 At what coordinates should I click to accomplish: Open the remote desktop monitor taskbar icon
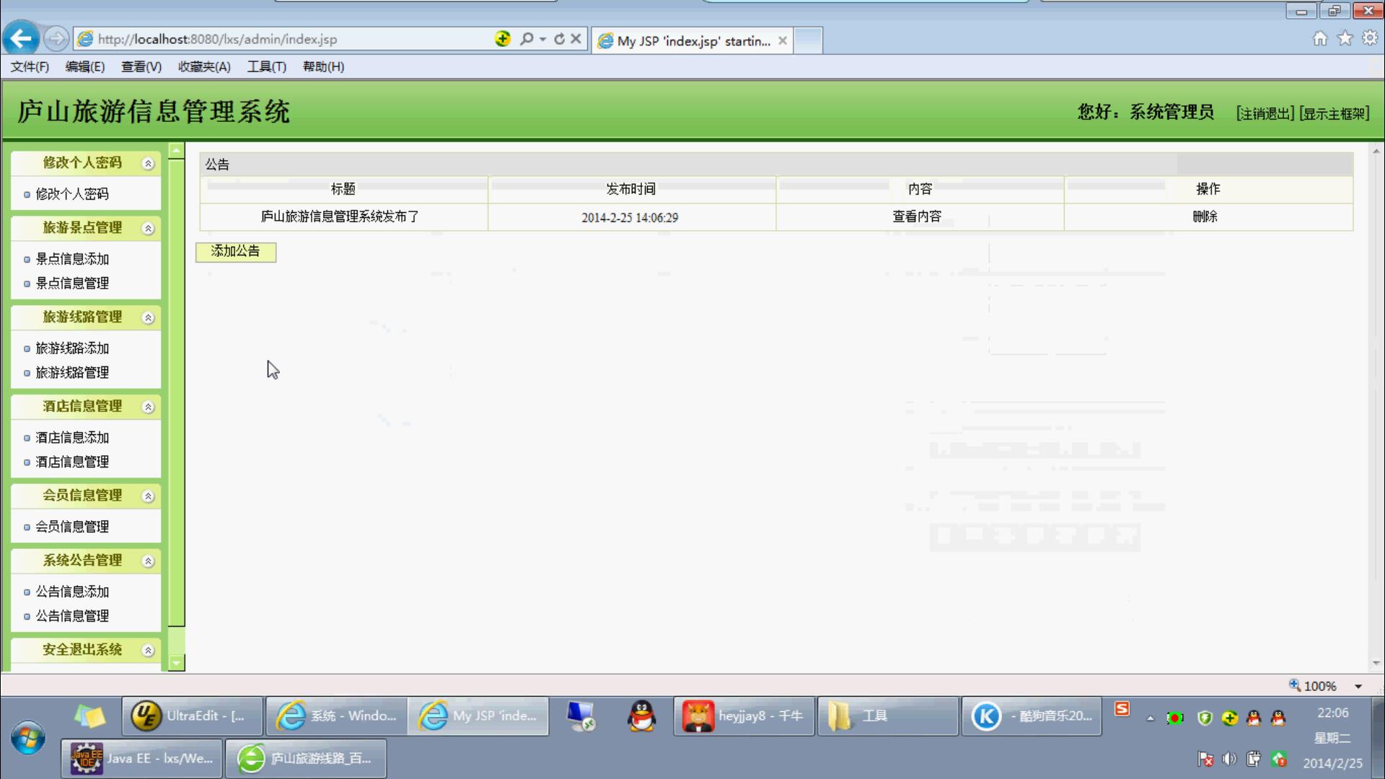click(581, 716)
